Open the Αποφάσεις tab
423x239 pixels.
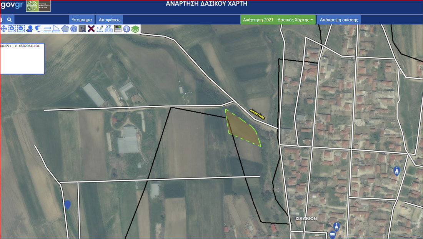tap(110, 19)
